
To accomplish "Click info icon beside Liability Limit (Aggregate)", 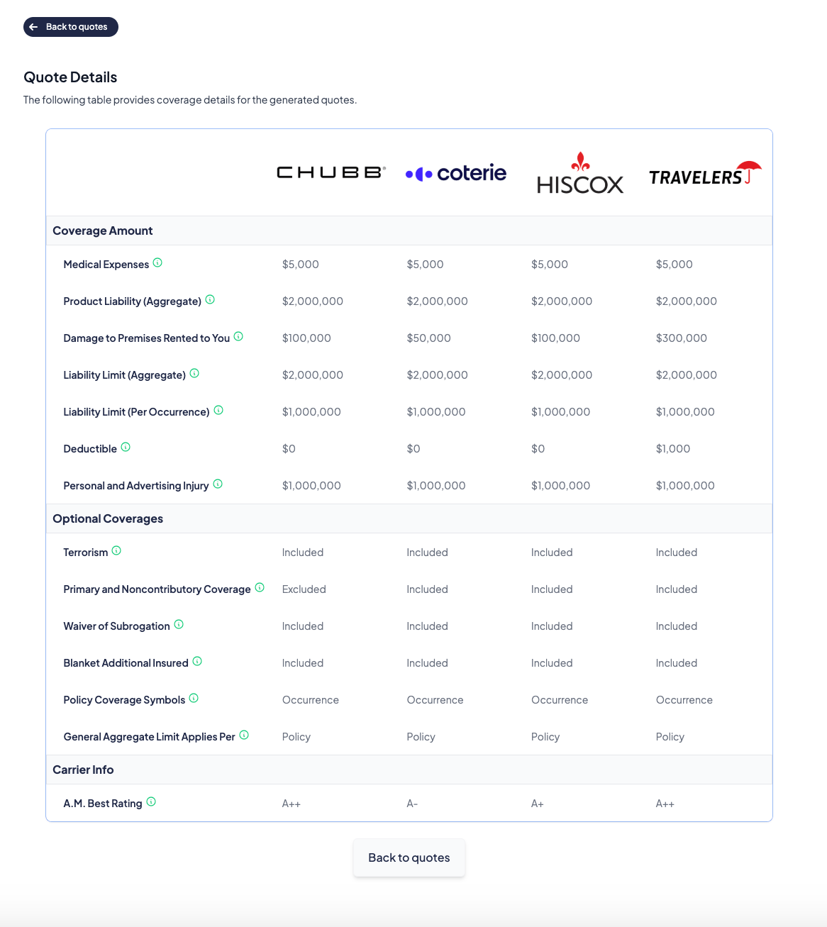I will tap(194, 374).
